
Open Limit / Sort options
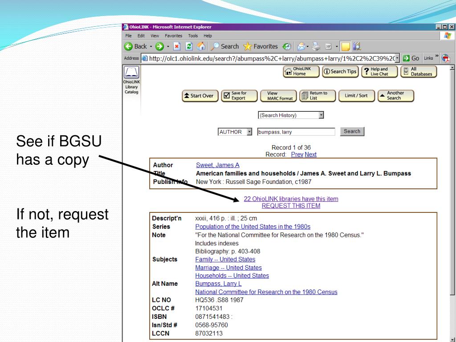point(357,96)
